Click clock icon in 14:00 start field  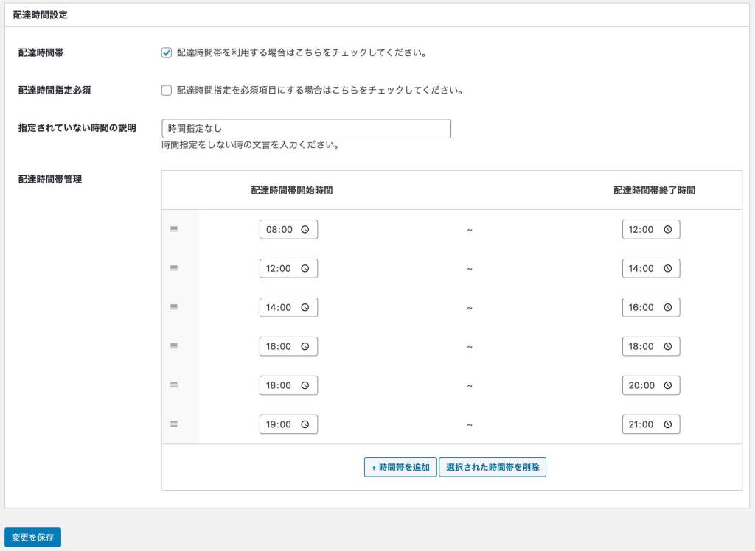[305, 308]
